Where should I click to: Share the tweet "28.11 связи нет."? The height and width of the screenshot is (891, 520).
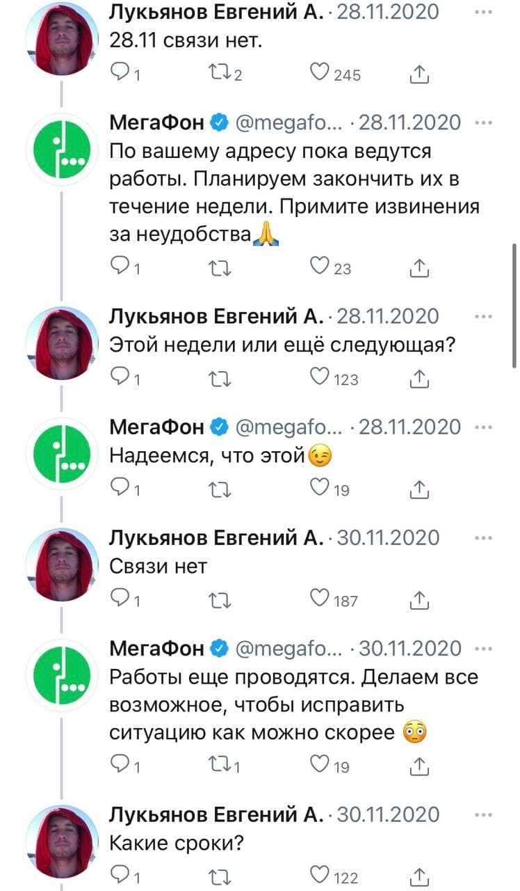pos(419,73)
